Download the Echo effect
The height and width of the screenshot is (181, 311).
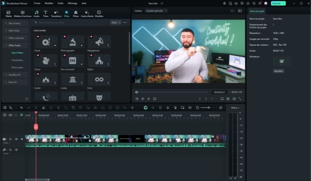[108, 83]
